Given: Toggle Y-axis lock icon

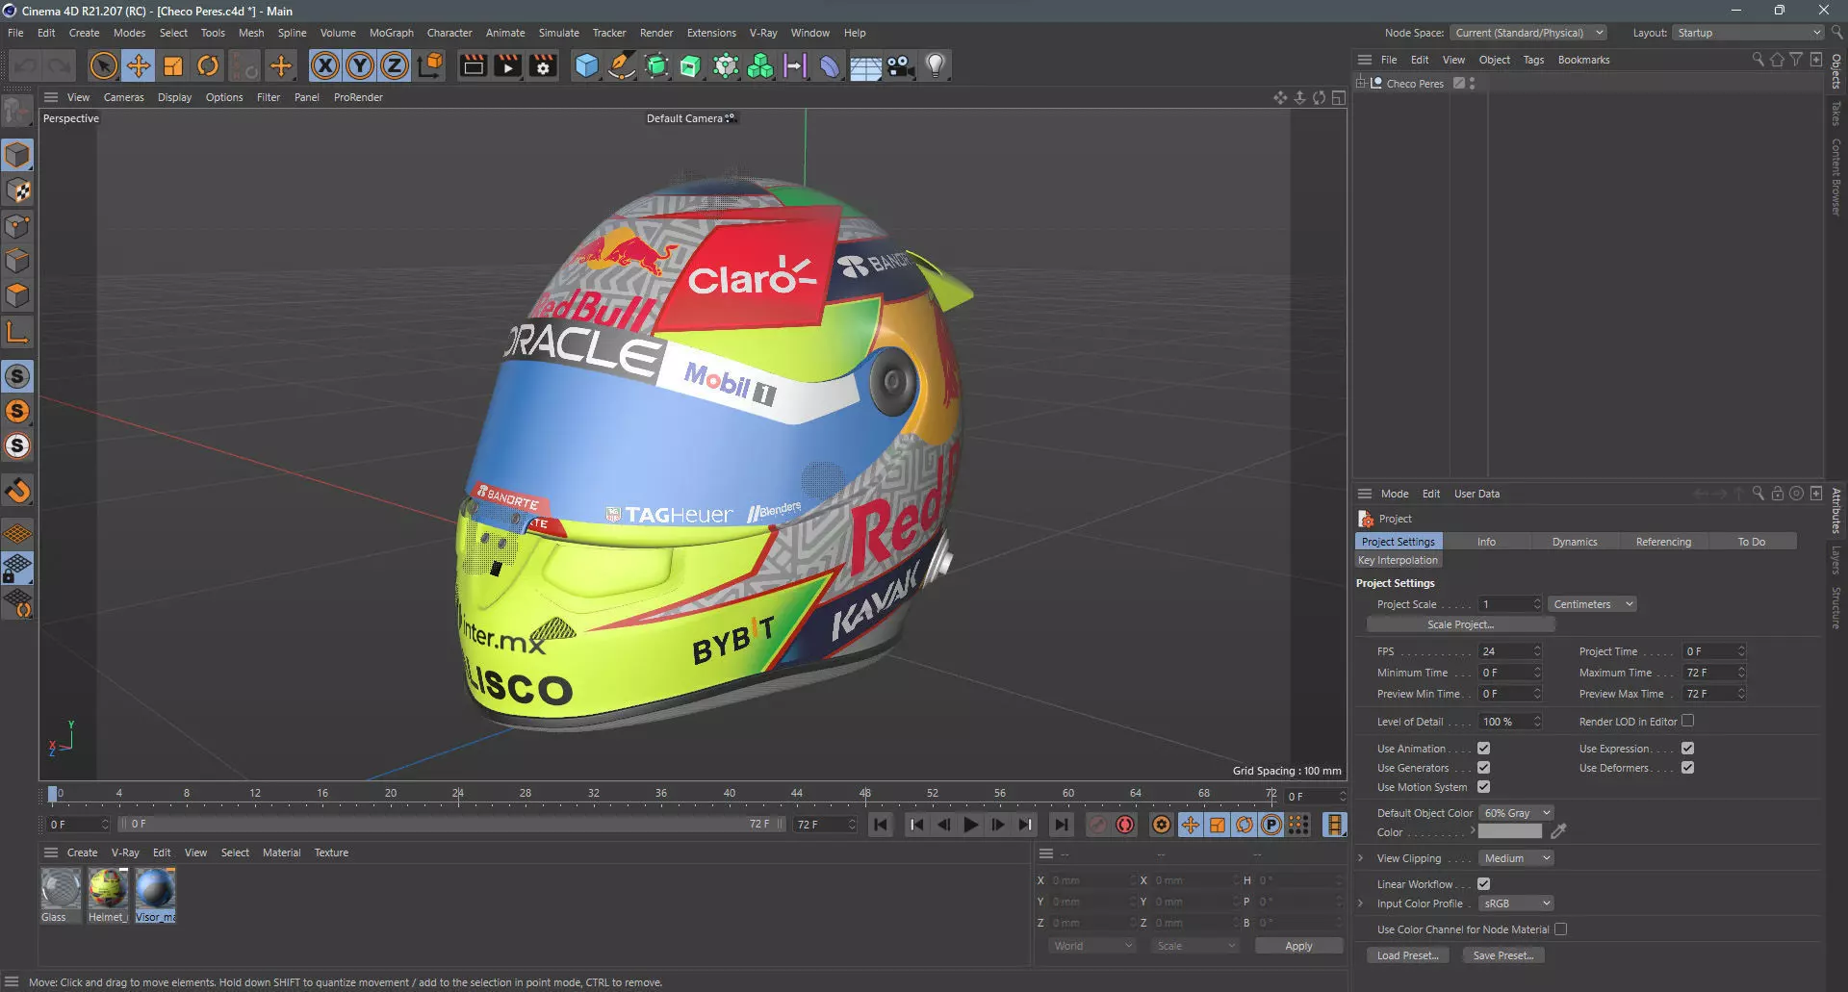Looking at the screenshot, I should (x=360, y=65).
